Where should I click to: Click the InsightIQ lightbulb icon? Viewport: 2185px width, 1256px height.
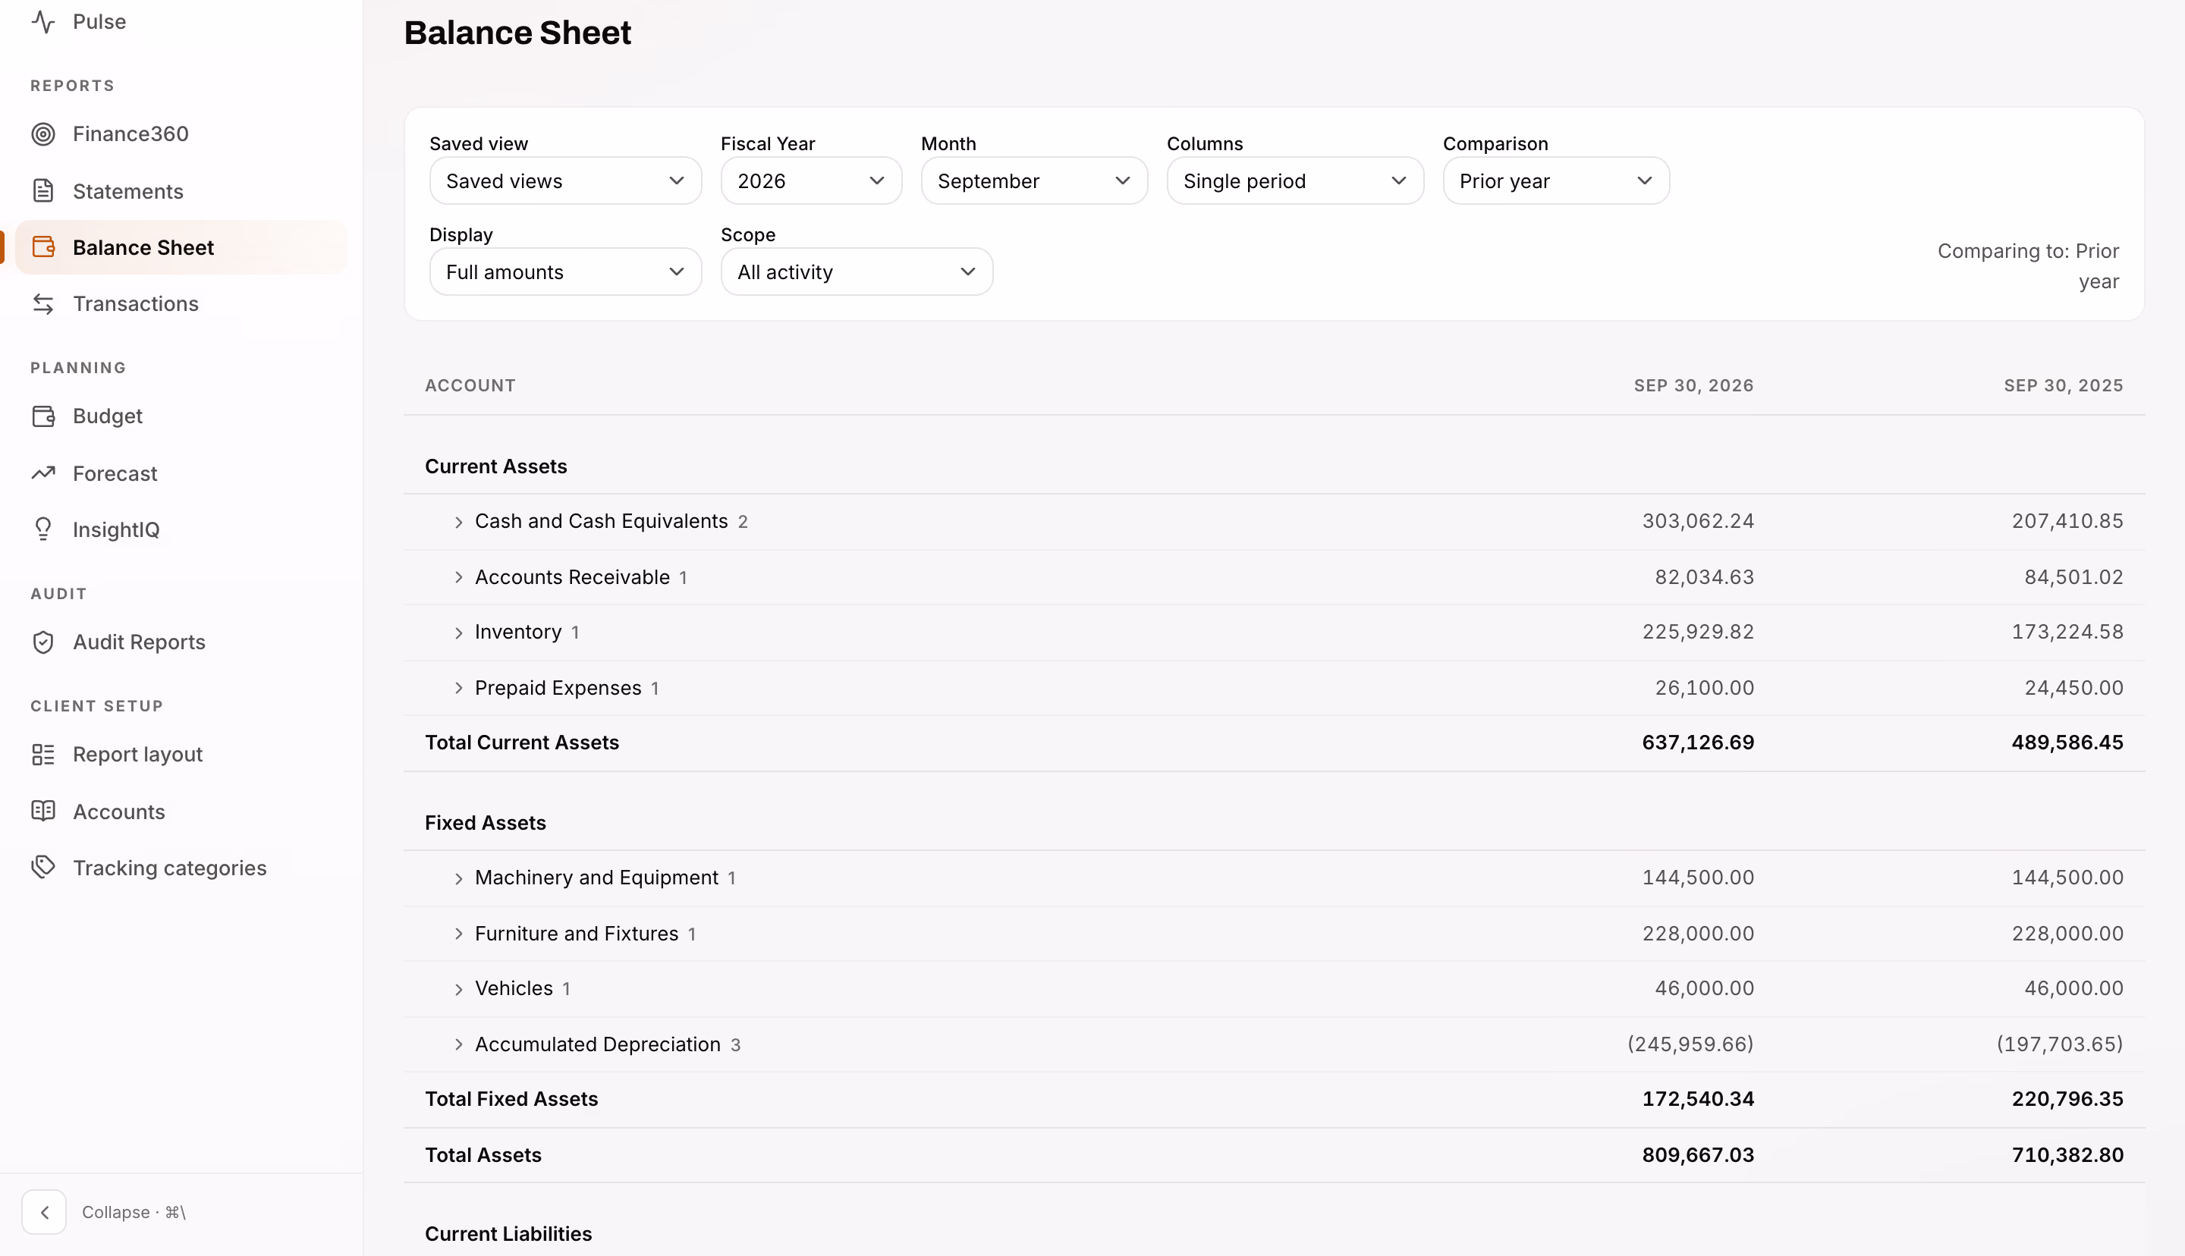tap(43, 529)
